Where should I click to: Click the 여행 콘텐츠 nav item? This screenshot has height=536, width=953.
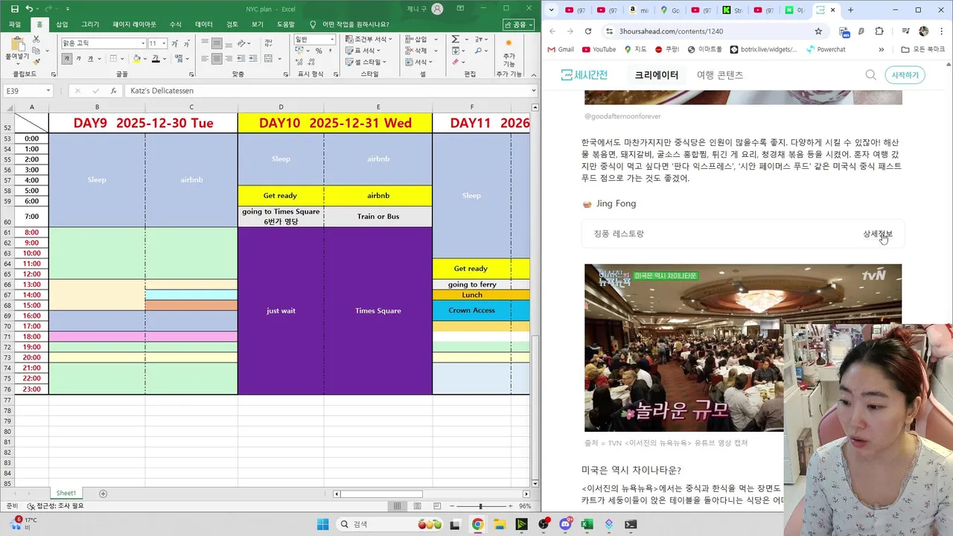[720, 75]
